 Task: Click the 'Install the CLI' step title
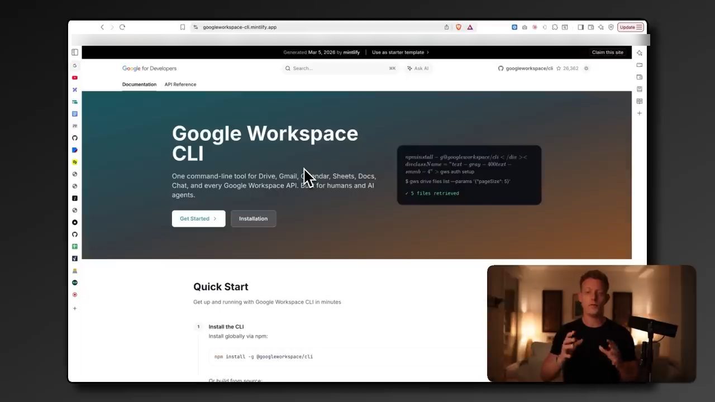pyautogui.click(x=226, y=327)
